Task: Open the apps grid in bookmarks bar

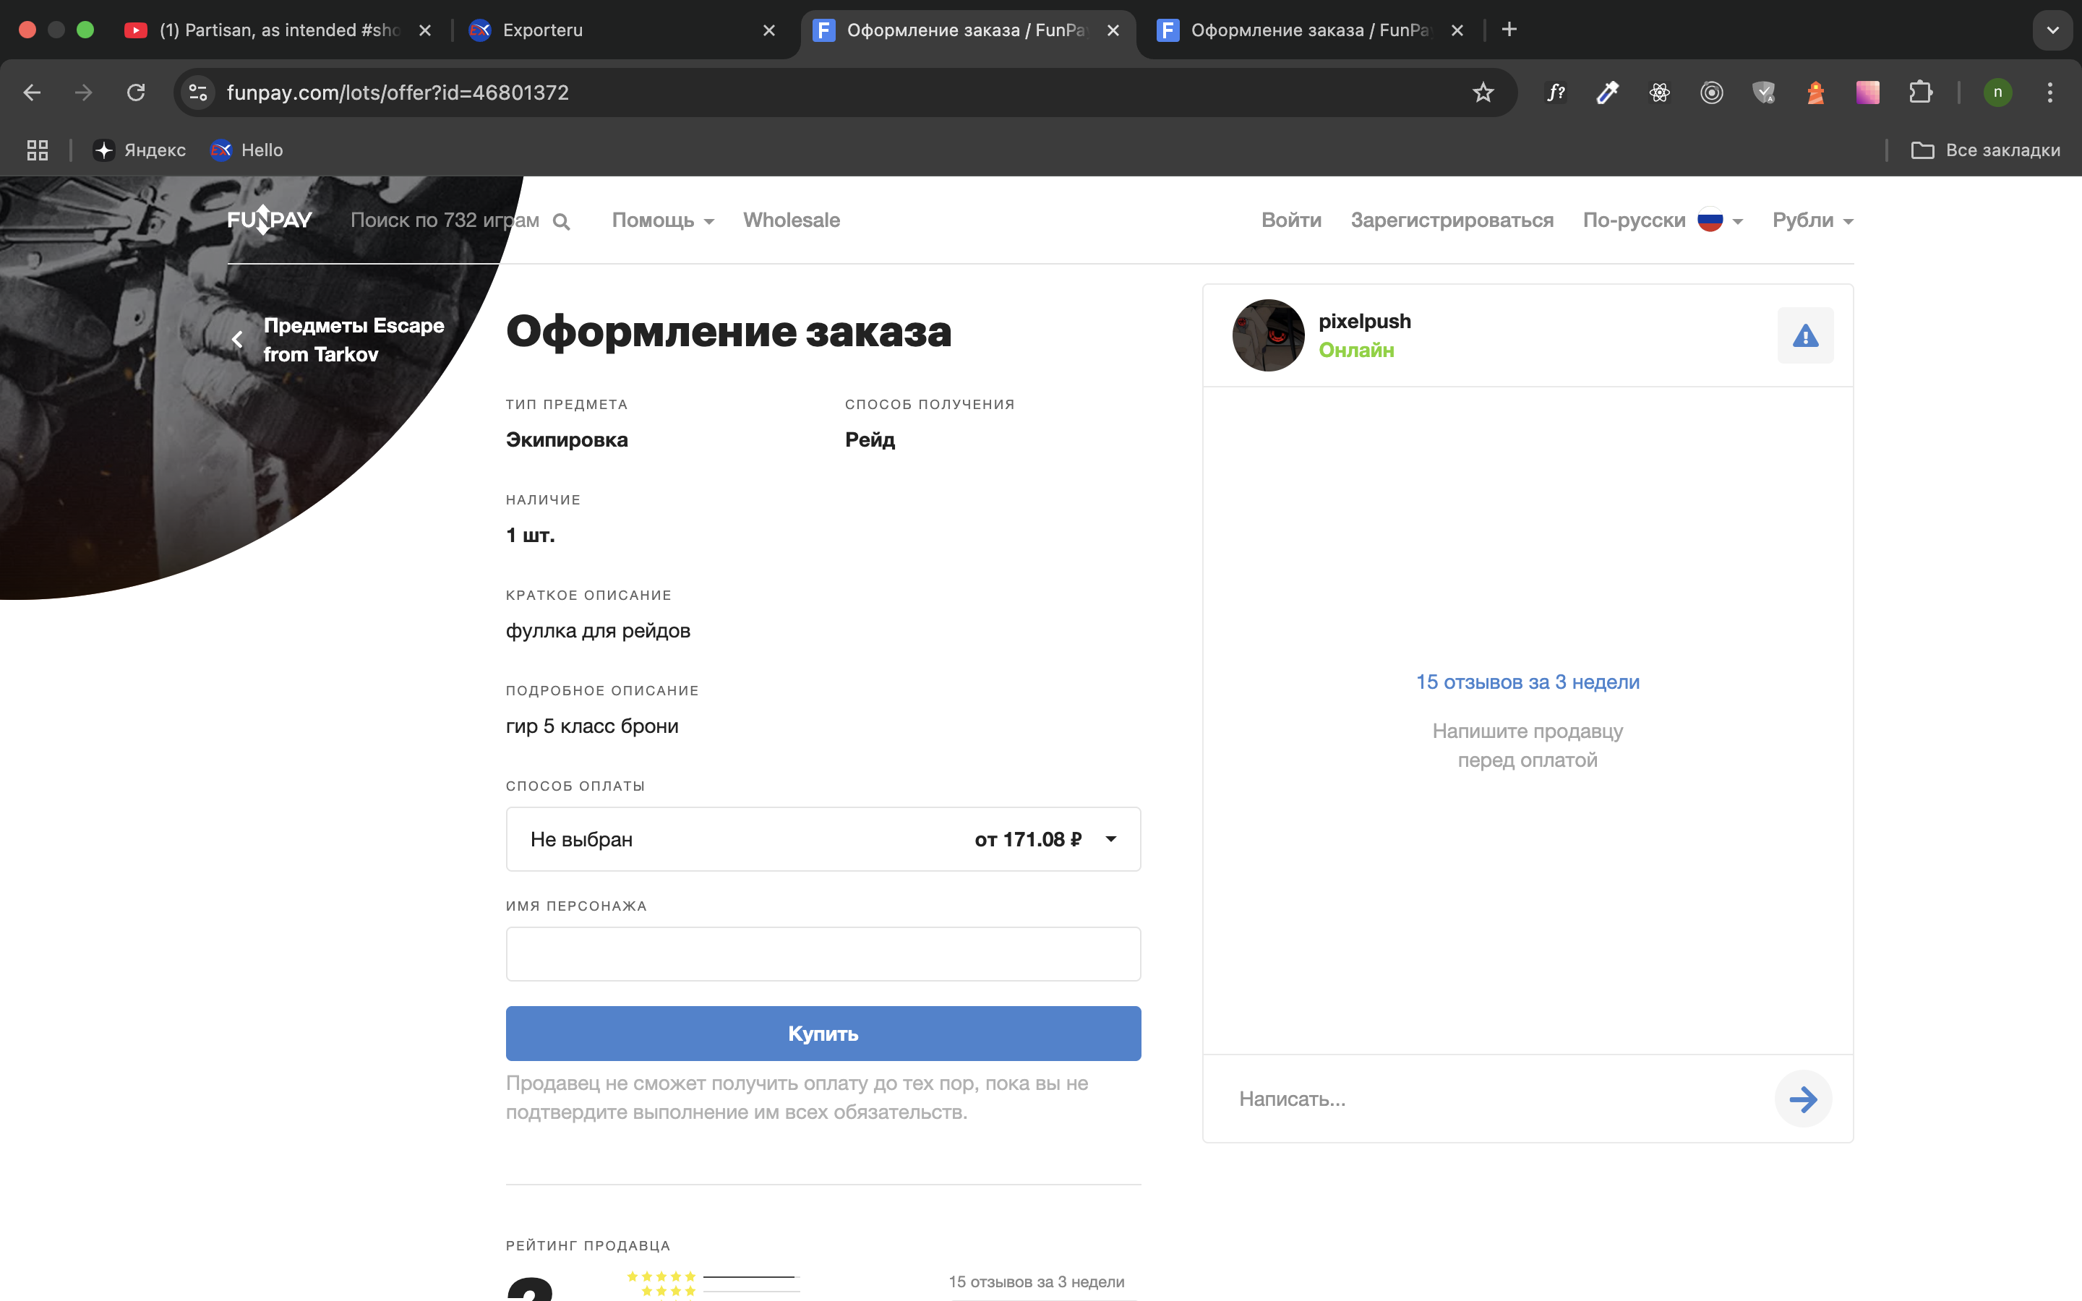Action: coord(37,150)
